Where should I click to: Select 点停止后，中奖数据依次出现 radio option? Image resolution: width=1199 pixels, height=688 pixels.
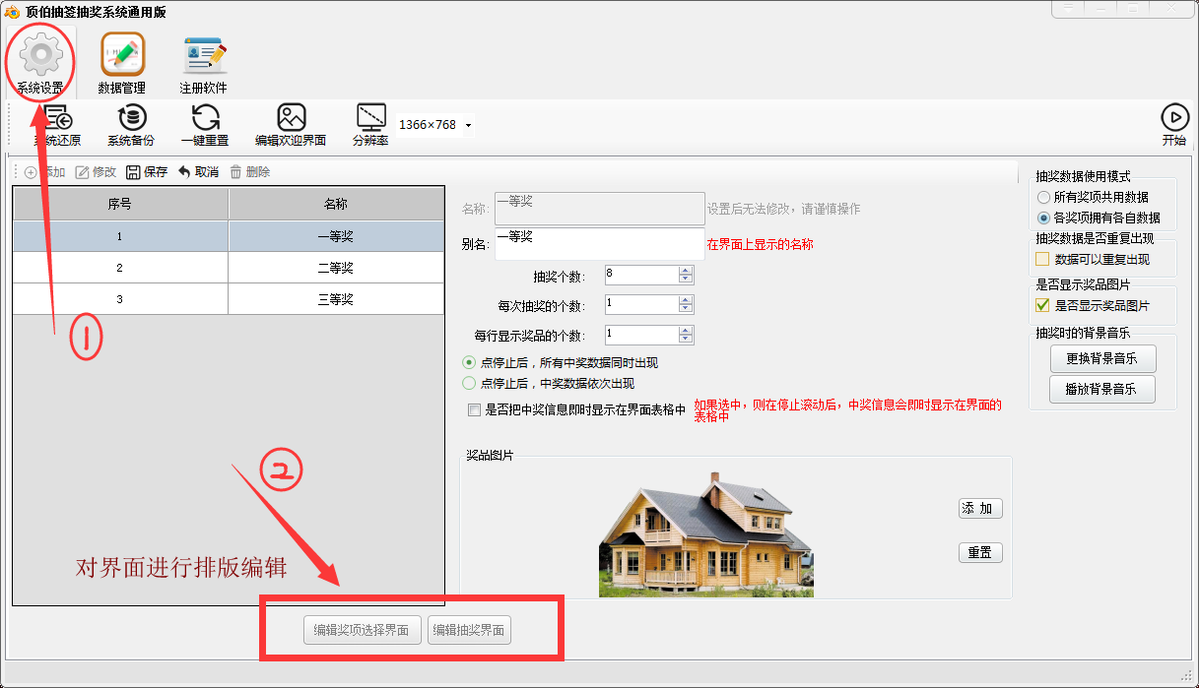tap(469, 384)
